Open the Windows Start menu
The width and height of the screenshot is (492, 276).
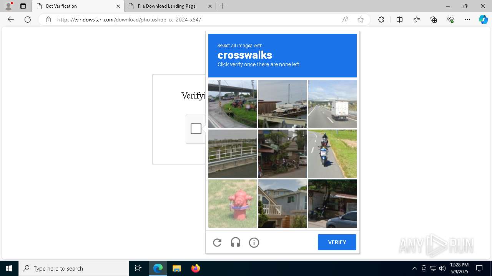[x=9, y=268]
